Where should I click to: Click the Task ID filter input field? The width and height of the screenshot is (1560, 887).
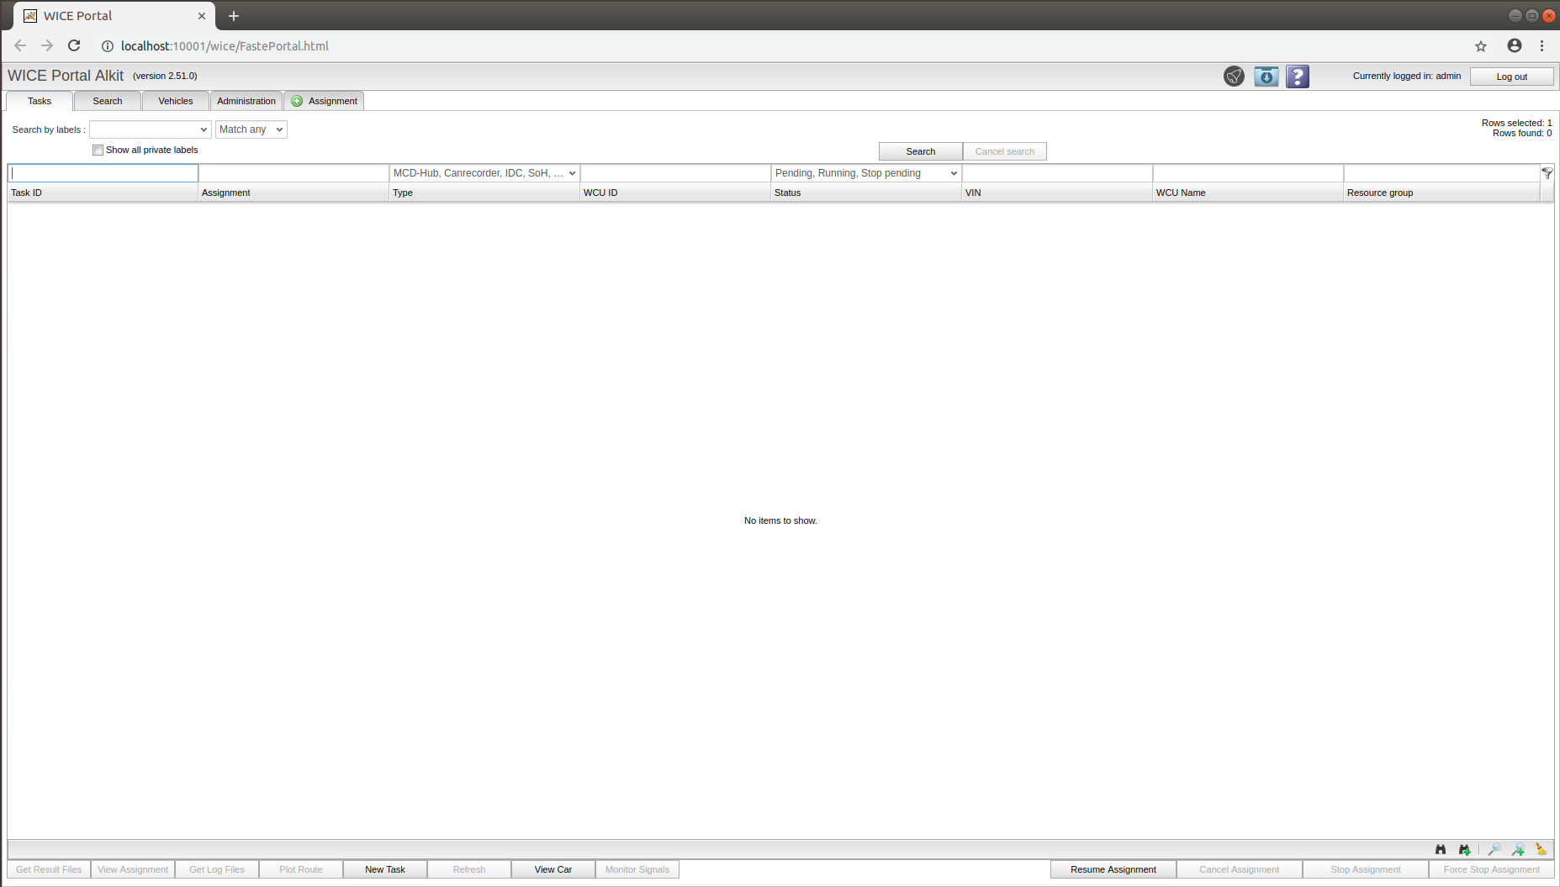[x=103, y=173]
